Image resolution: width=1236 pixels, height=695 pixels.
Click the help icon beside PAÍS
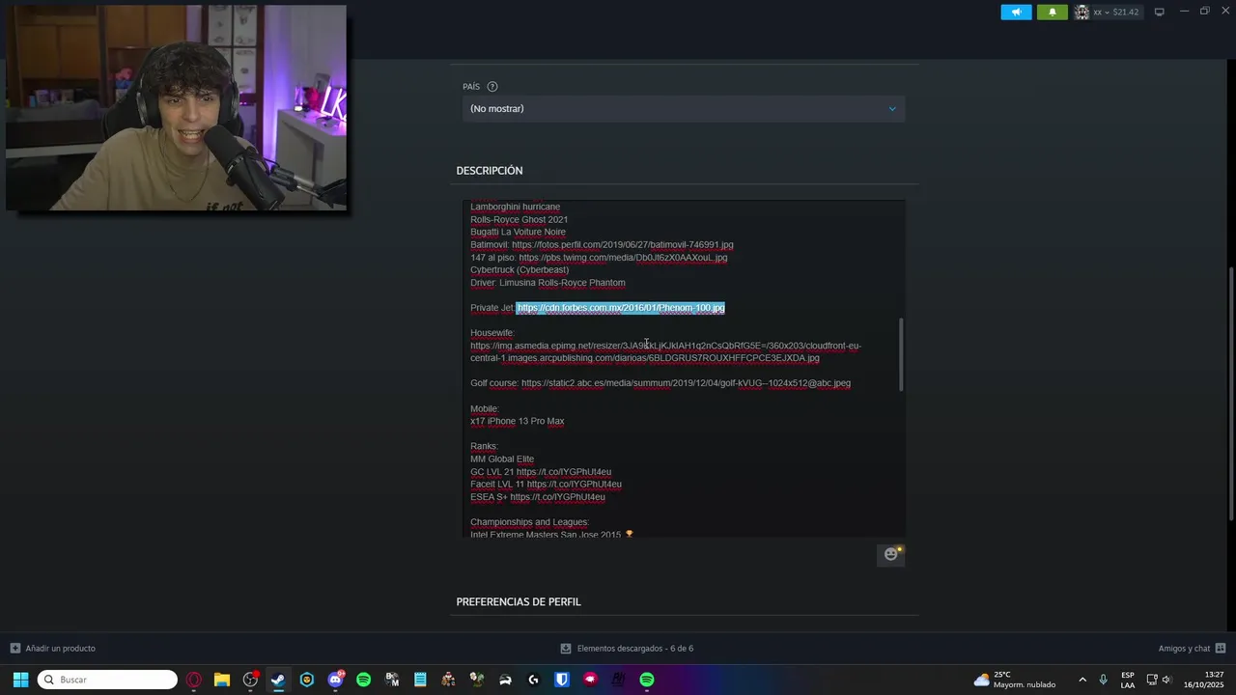pyautogui.click(x=492, y=87)
